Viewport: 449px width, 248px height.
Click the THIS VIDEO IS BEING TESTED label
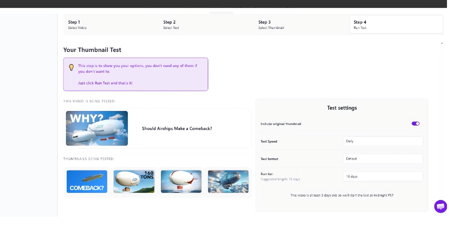pos(89,101)
